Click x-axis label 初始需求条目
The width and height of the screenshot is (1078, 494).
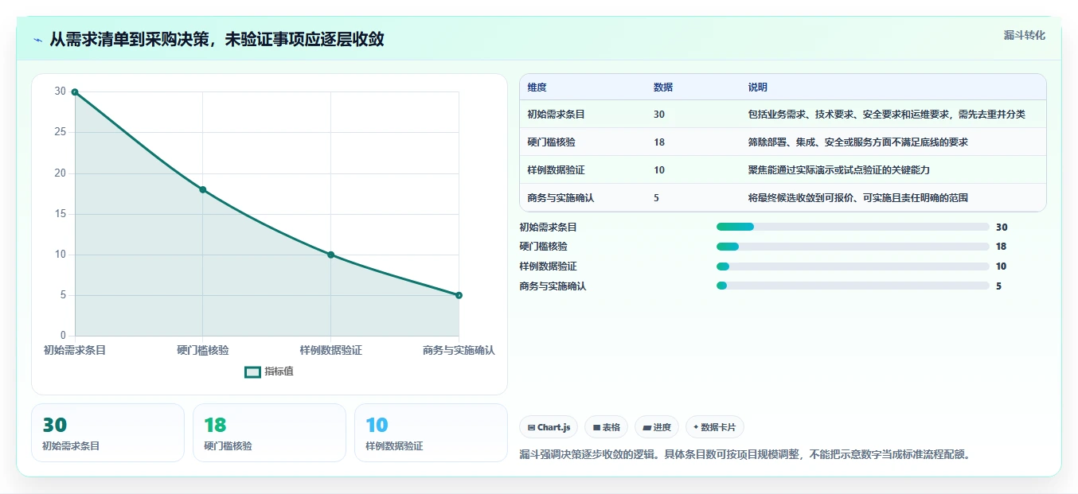[75, 350]
